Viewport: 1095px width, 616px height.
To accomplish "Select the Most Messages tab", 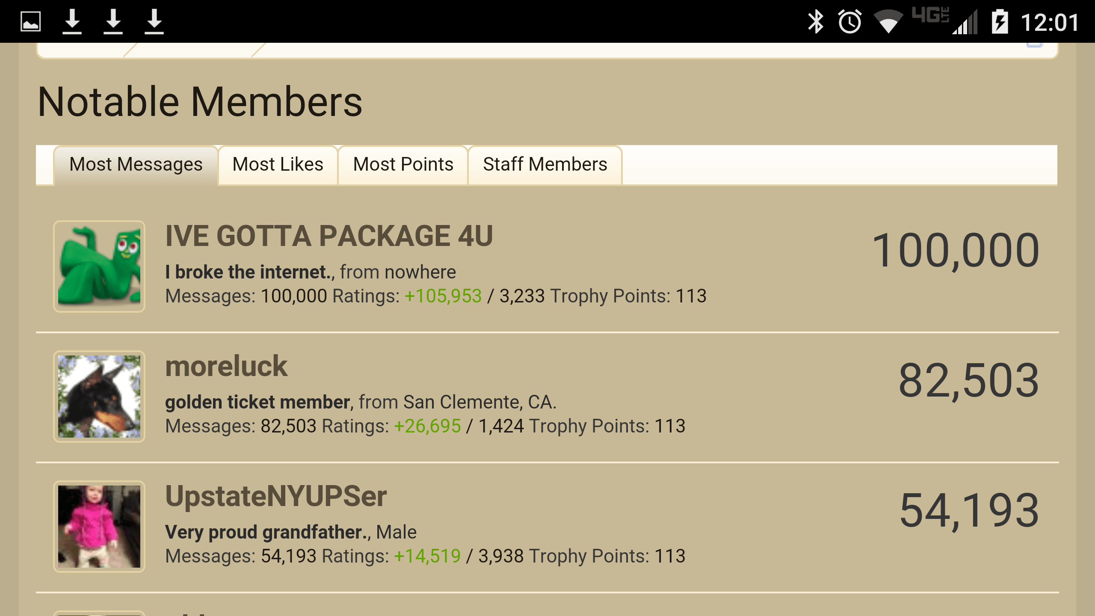I will pos(136,165).
